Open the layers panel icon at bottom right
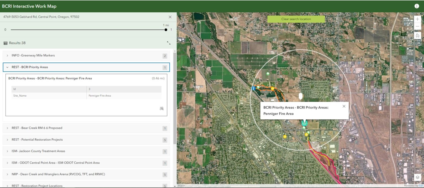This screenshot has height=188, width=424. click(x=418, y=178)
